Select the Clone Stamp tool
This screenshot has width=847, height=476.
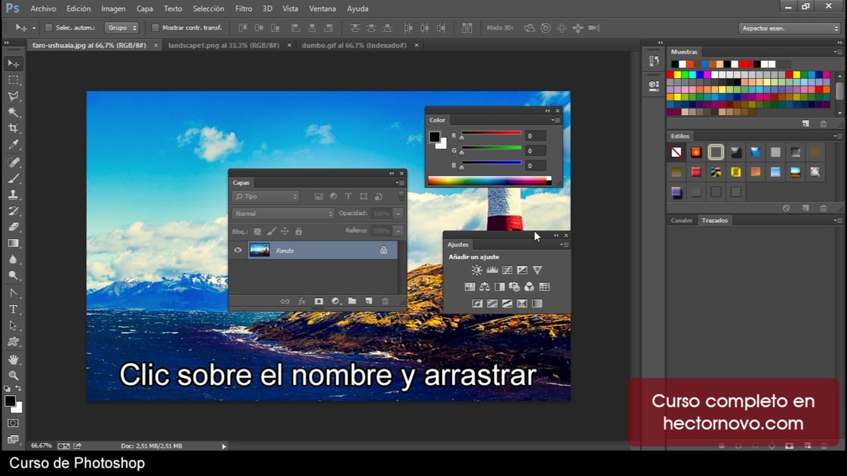point(13,195)
